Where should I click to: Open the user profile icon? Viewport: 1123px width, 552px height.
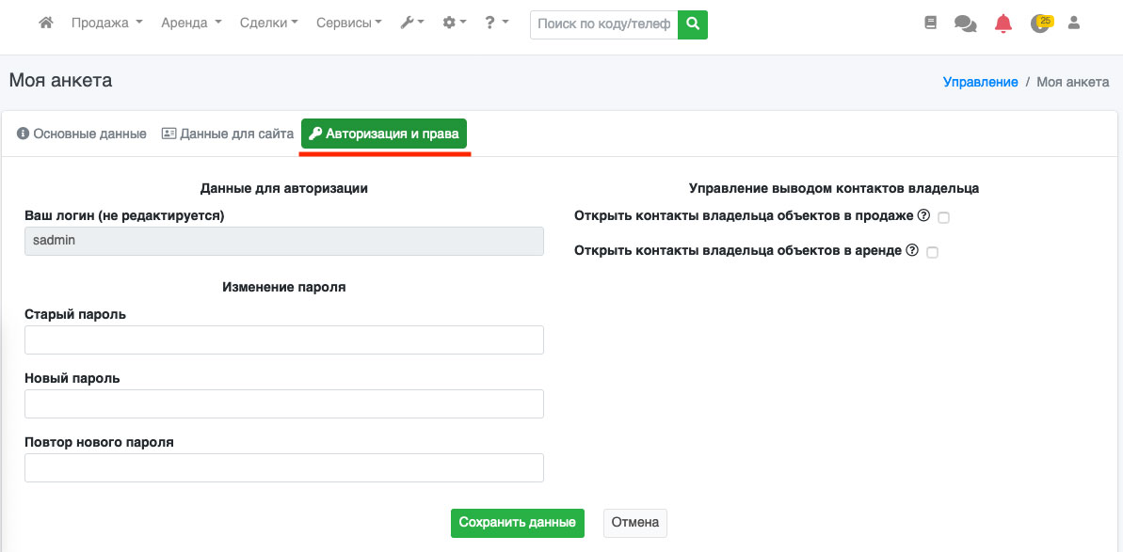pos(1073,24)
